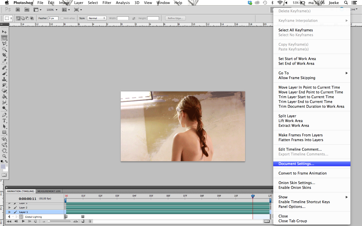Image resolution: width=362 pixels, height=226 pixels.
Task: Select the Spot Healing Brush tool
Action: (4, 68)
